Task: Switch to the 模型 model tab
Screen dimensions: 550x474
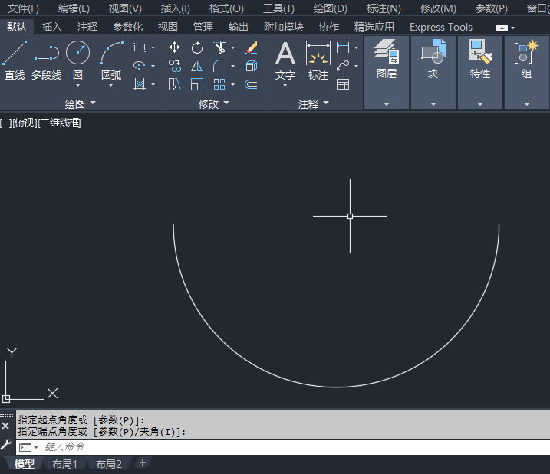Action: coord(25,464)
